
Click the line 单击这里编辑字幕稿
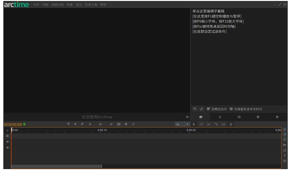(x=209, y=11)
